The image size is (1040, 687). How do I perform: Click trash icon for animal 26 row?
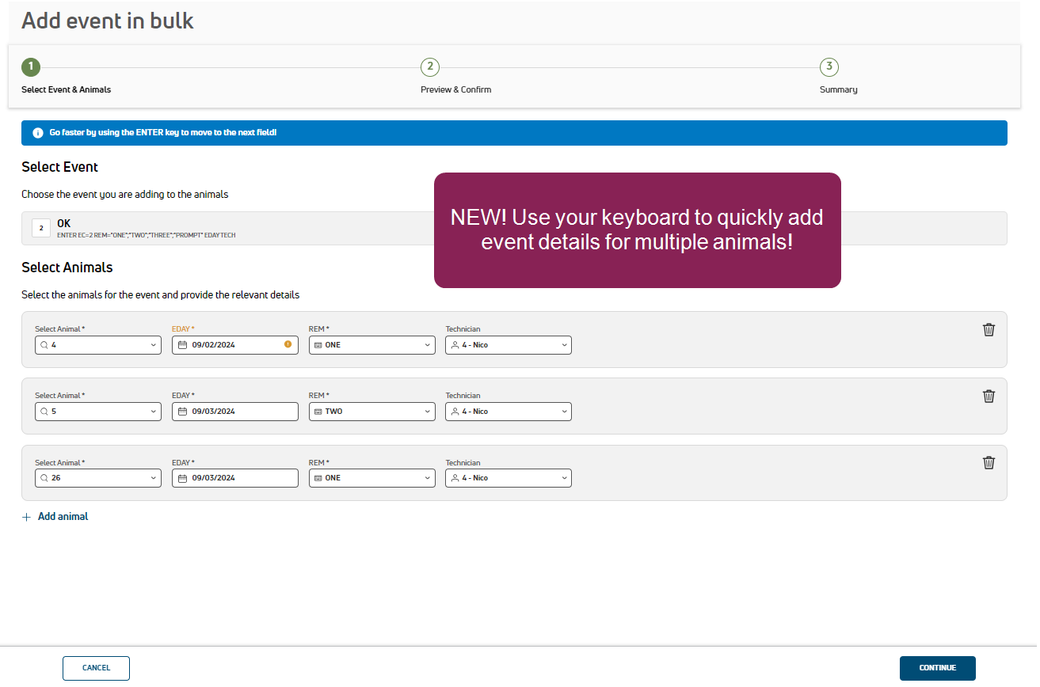[x=989, y=463]
